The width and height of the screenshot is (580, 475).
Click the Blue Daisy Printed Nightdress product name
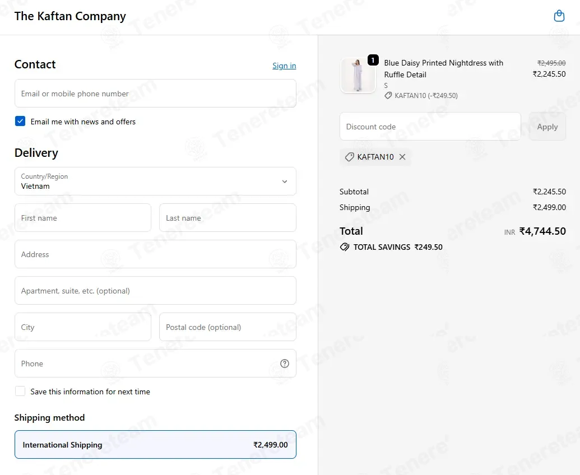point(443,69)
